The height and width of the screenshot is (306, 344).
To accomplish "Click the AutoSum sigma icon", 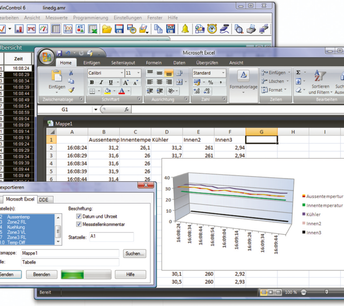I will [298, 72].
